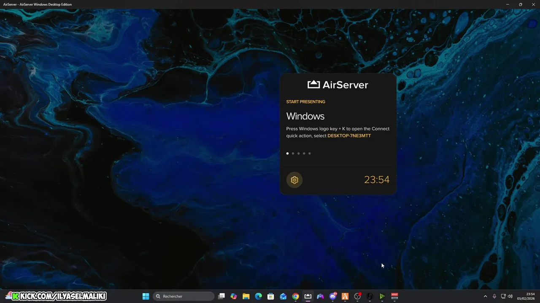Click the AirServer taskbar icon
Screen dimensions: 540x303
pyautogui.click(x=308, y=296)
